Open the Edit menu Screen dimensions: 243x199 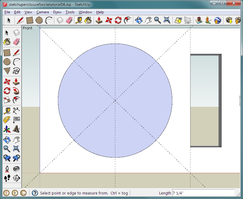pos(17,12)
